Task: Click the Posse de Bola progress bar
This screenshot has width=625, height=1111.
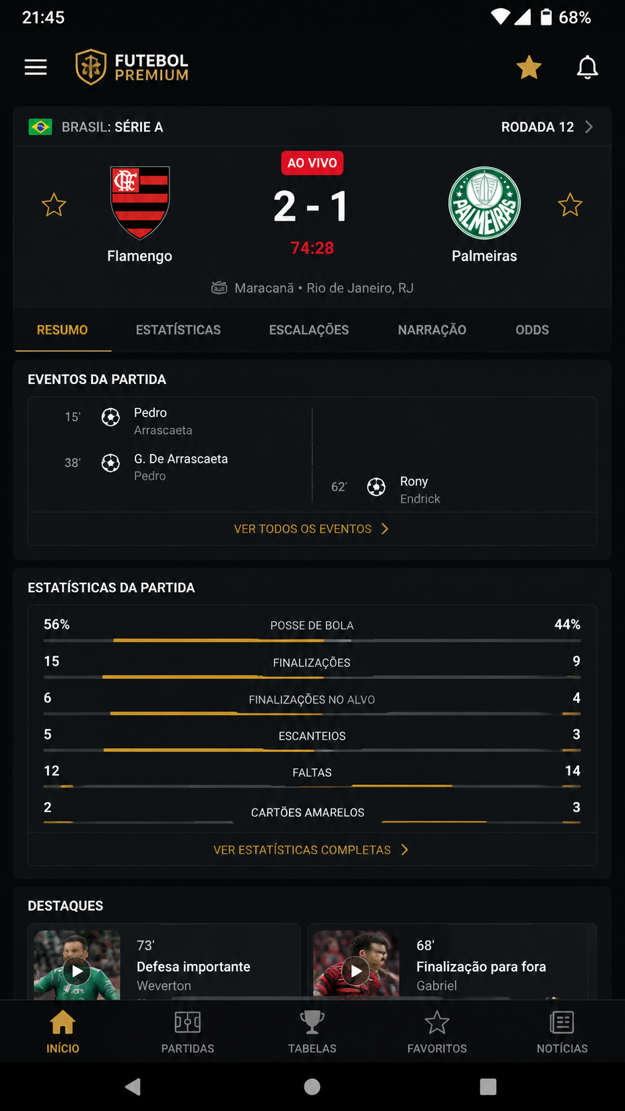Action: tap(312, 641)
